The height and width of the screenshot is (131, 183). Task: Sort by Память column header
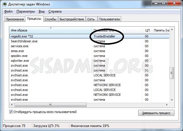coord(161,30)
